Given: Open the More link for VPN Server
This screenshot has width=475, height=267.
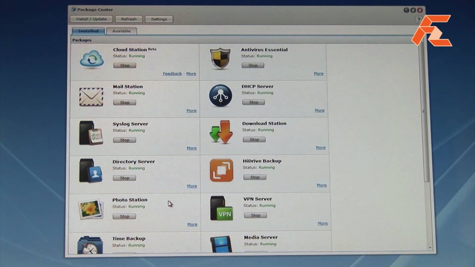Looking at the screenshot, I should point(323,223).
